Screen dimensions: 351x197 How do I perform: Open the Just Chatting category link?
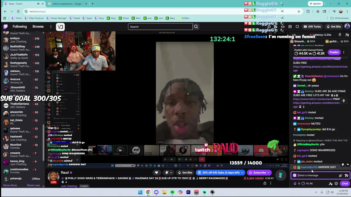point(69,186)
